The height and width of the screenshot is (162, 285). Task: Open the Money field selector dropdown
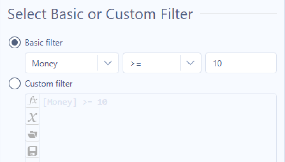tap(72, 63)
